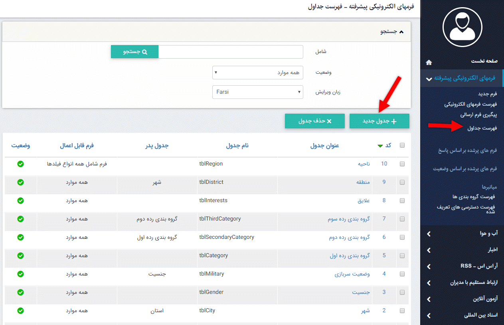Click the green status icon for tblGender row
504x325 pixels.
point(20,292)
